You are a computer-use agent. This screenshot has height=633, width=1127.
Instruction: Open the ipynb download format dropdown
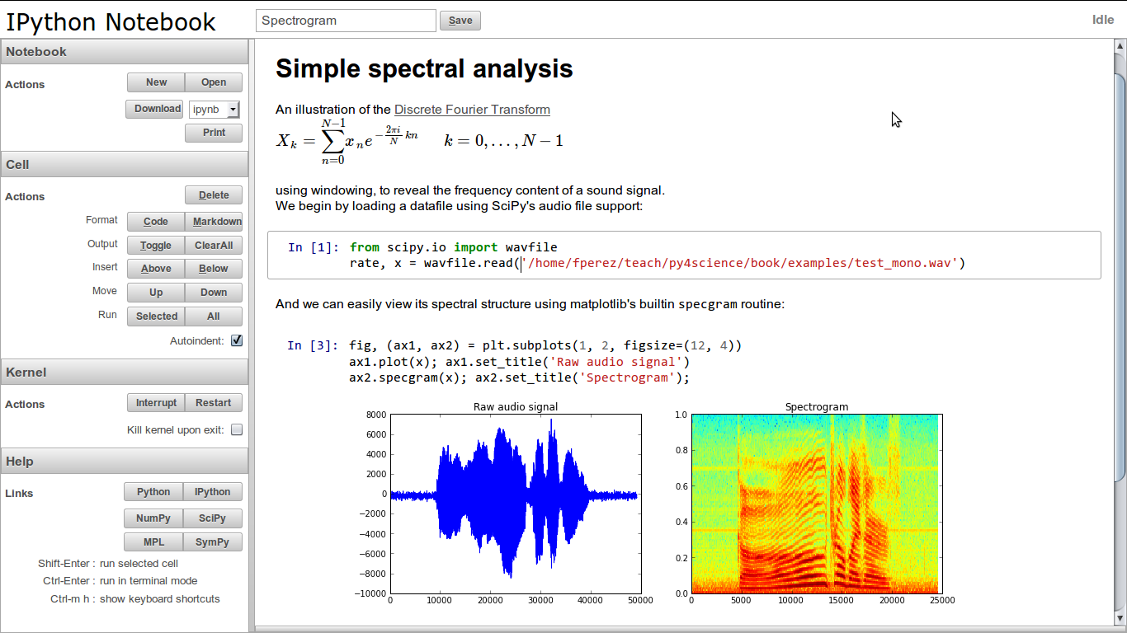pos(215,109)
